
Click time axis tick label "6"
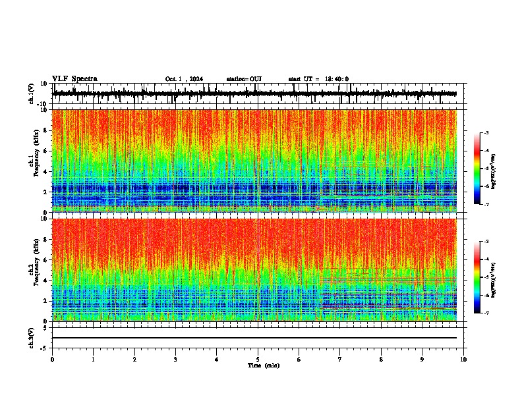click(x=299, y=360)
